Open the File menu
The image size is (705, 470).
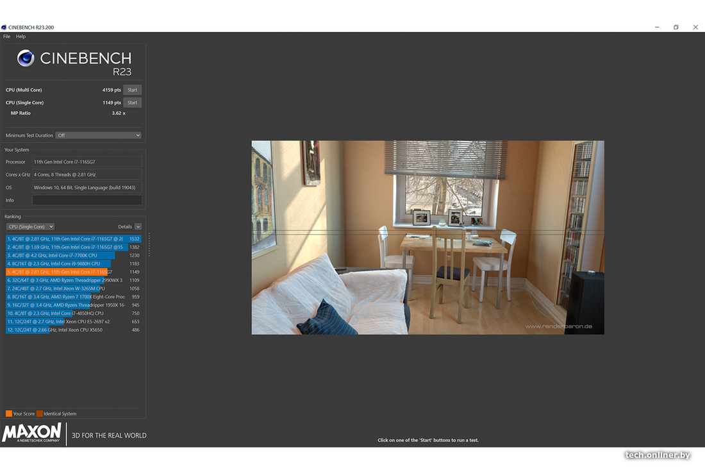7,37
